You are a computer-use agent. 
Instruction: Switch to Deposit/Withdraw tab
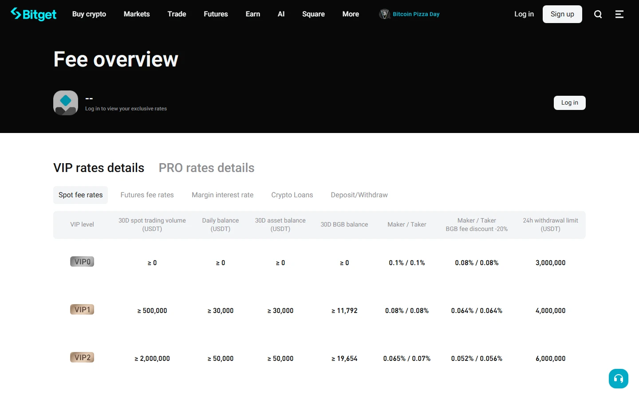(359, 195)
